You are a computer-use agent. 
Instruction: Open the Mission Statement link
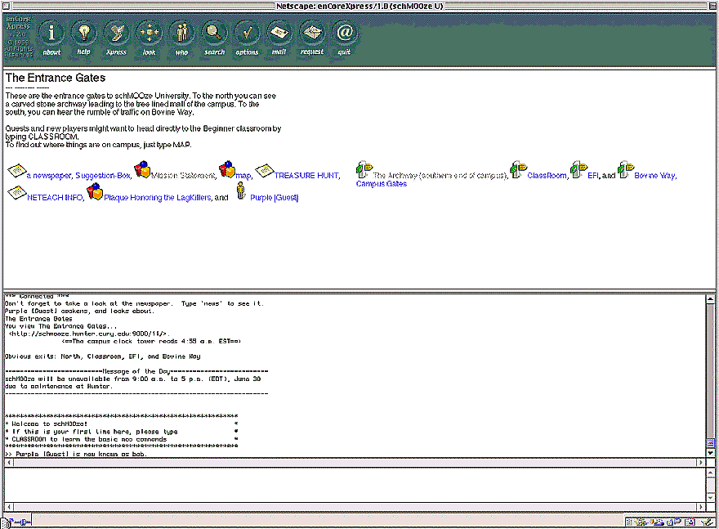[x=183, y=176]
